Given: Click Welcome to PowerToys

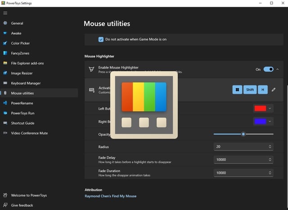Looking at the screenshot, I should tap(29, 195).
